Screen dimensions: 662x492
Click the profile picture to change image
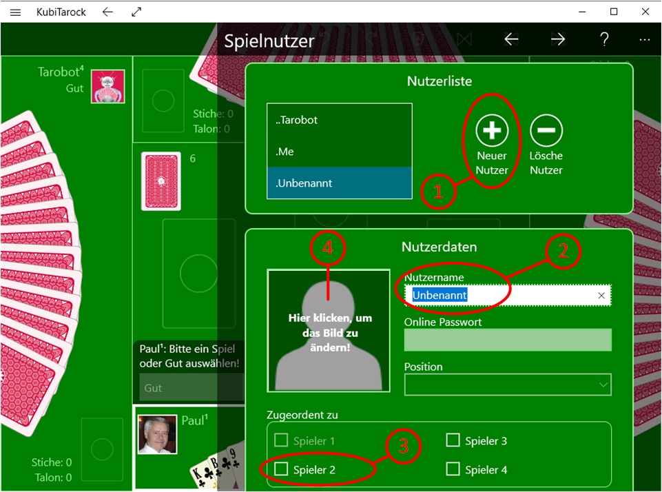(329, 331)
